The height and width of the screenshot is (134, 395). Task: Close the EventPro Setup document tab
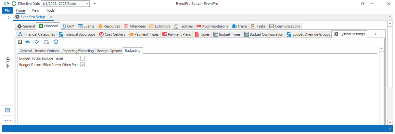[51, 17]
